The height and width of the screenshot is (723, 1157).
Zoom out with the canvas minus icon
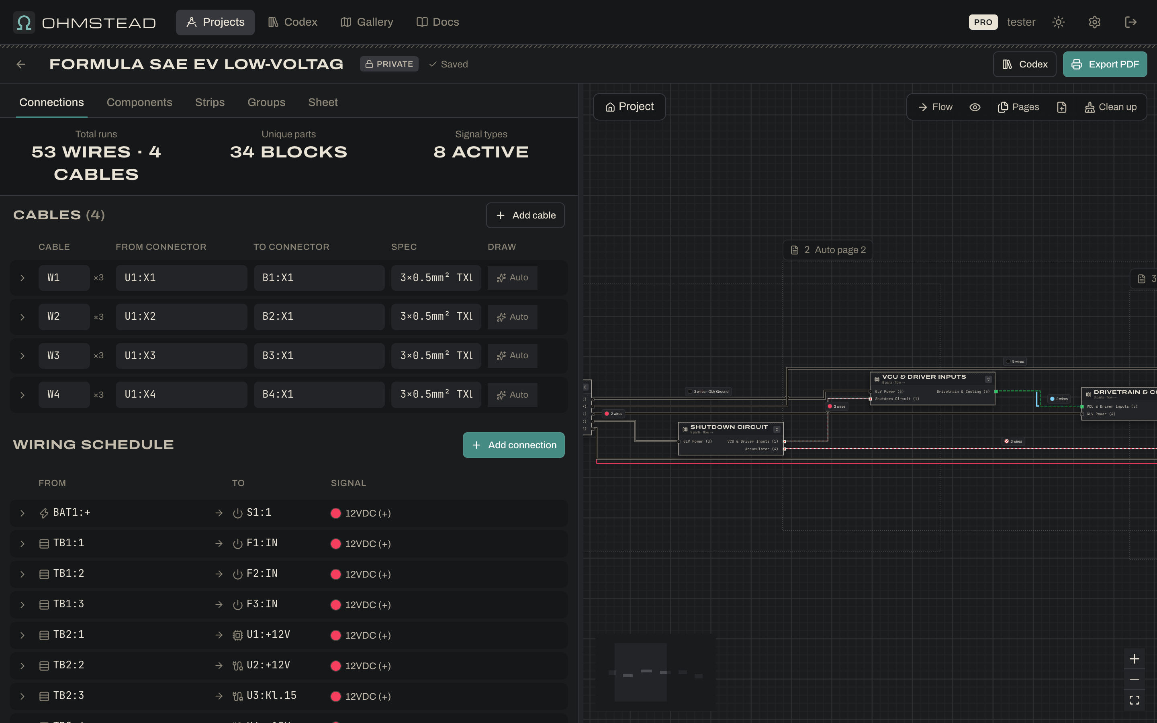[x=1135, y=680]
